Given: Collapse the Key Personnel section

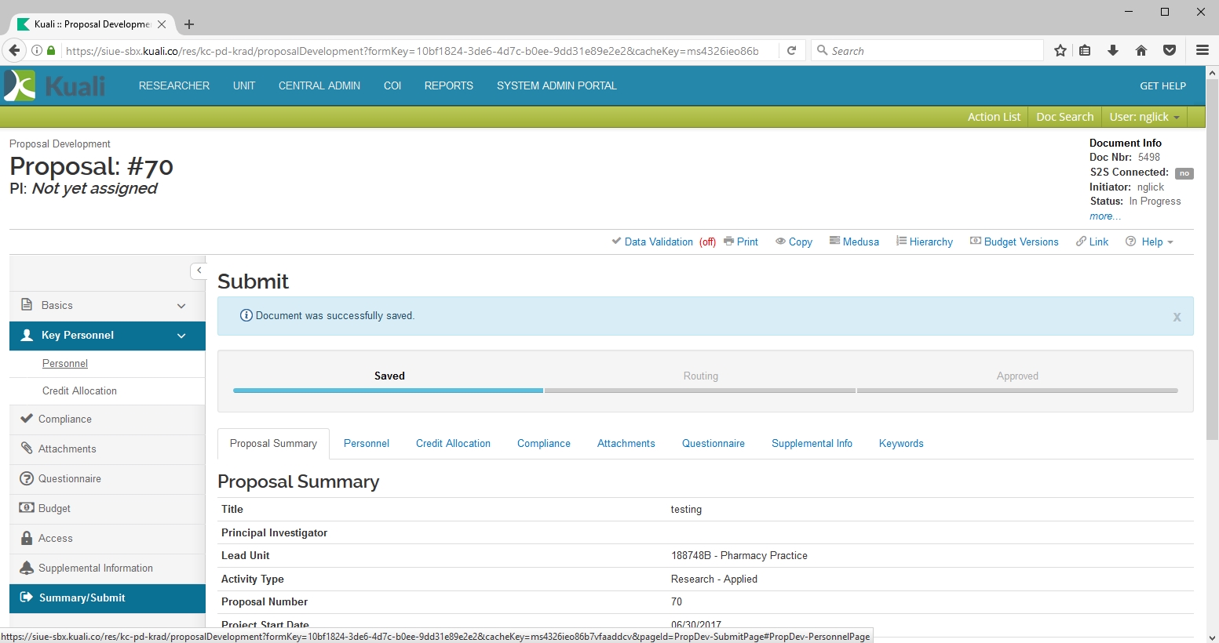Looking at the screenshot, I should (181, 336).
